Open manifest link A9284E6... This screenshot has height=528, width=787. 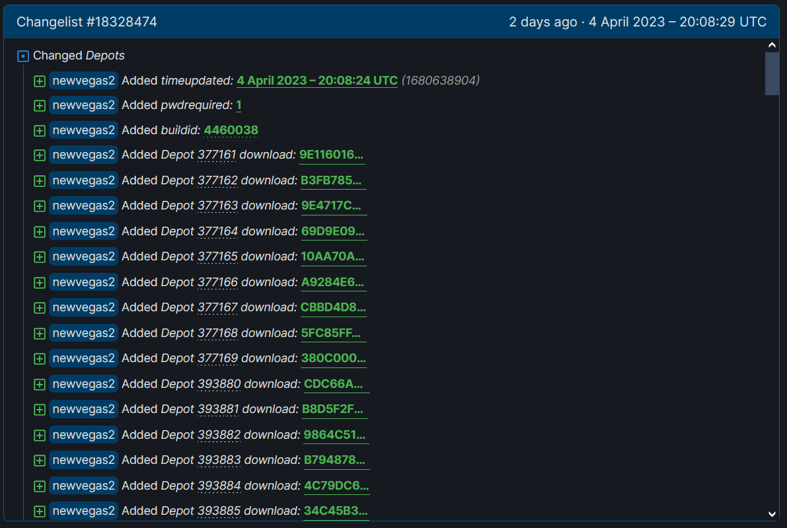[333, 282]
